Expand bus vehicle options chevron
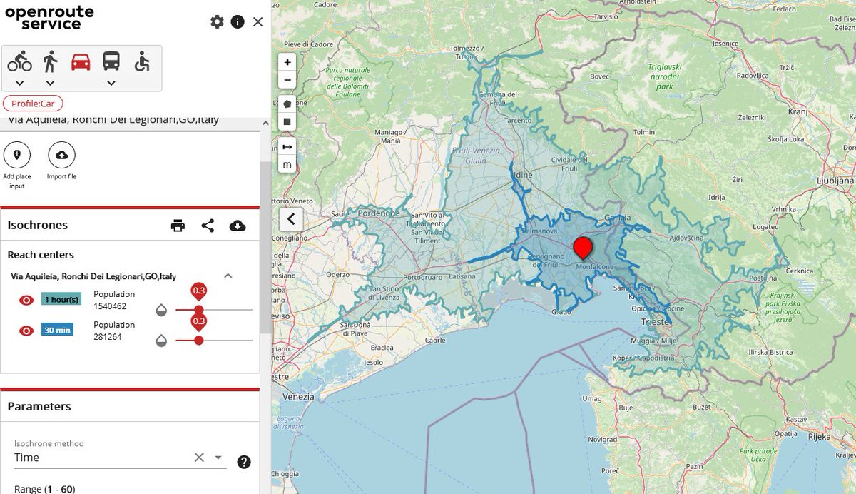The image size is (856, 494). (111, 83)
